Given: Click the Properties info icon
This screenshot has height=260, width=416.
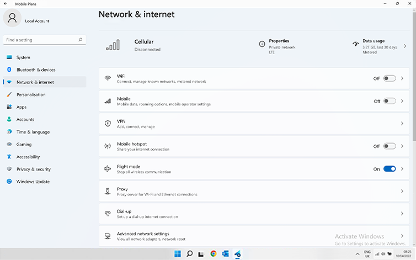Looking at the screenshot, I should point(262,44).
